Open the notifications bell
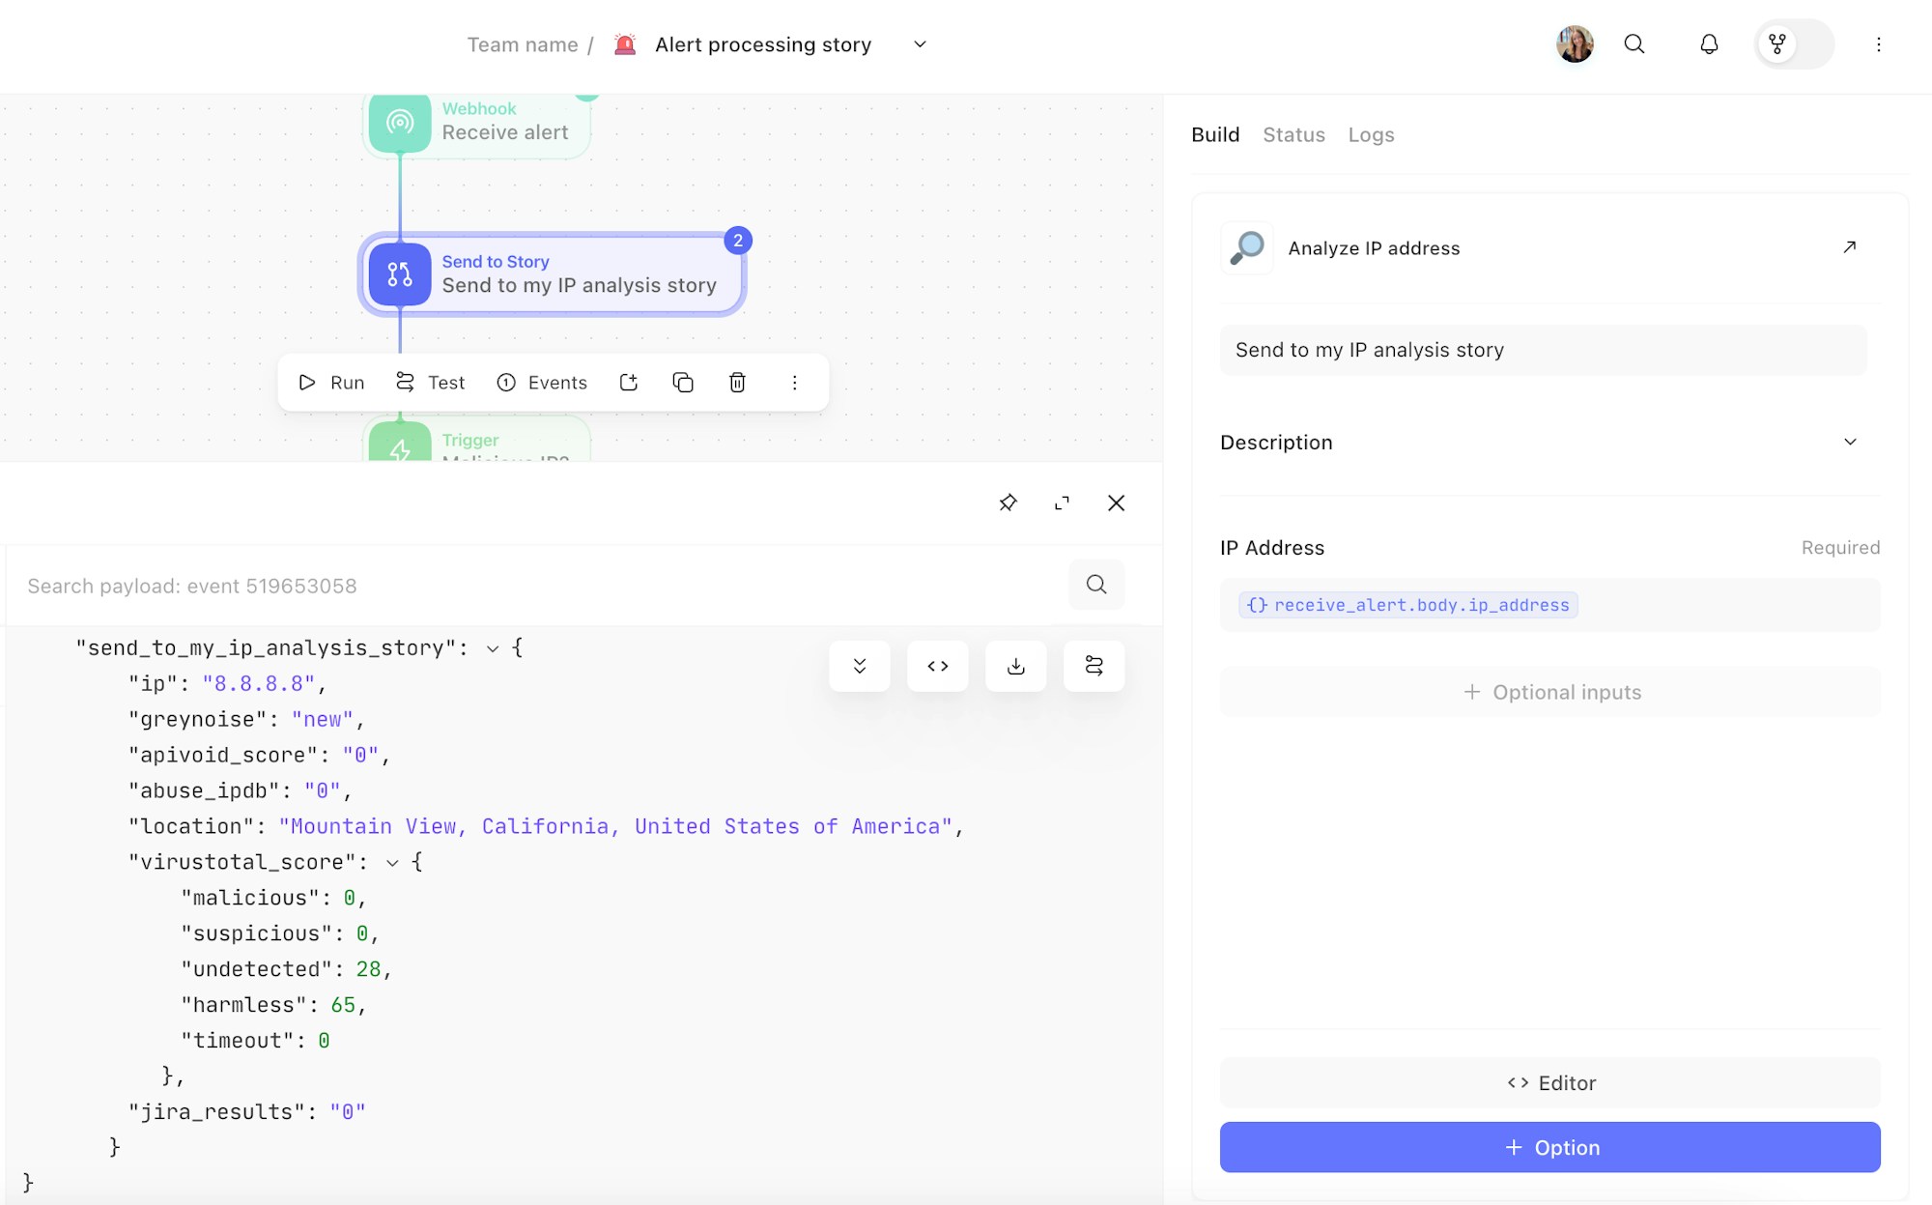This screenshot has height=1205, width=1932. [1709, 44]
